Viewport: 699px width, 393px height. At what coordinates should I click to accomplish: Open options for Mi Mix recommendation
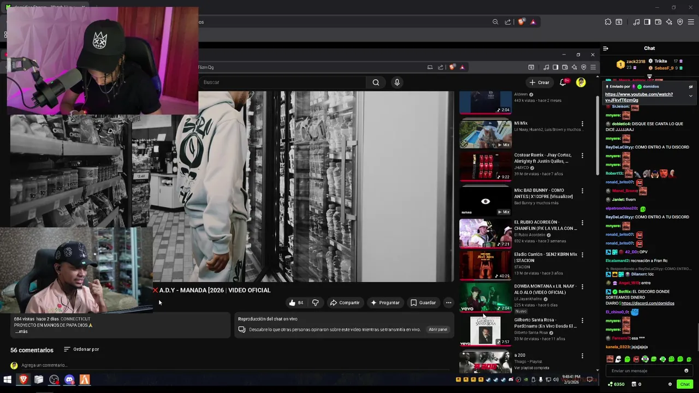[x=582, y=124]
